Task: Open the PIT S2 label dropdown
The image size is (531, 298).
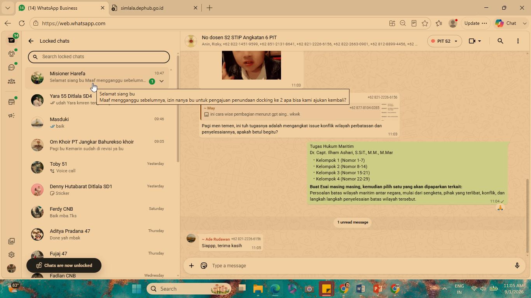Action: point(444,41)
